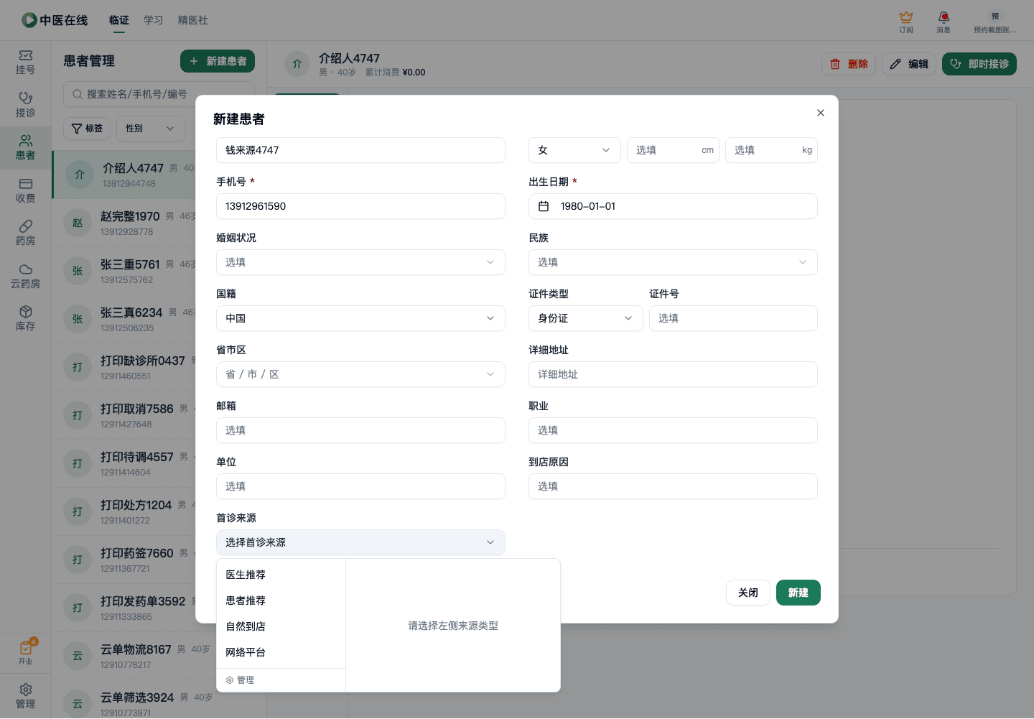This screenshot has width=1034, height=719.
Task: Switch to 学习 top tab
Action: click(153, 20)
